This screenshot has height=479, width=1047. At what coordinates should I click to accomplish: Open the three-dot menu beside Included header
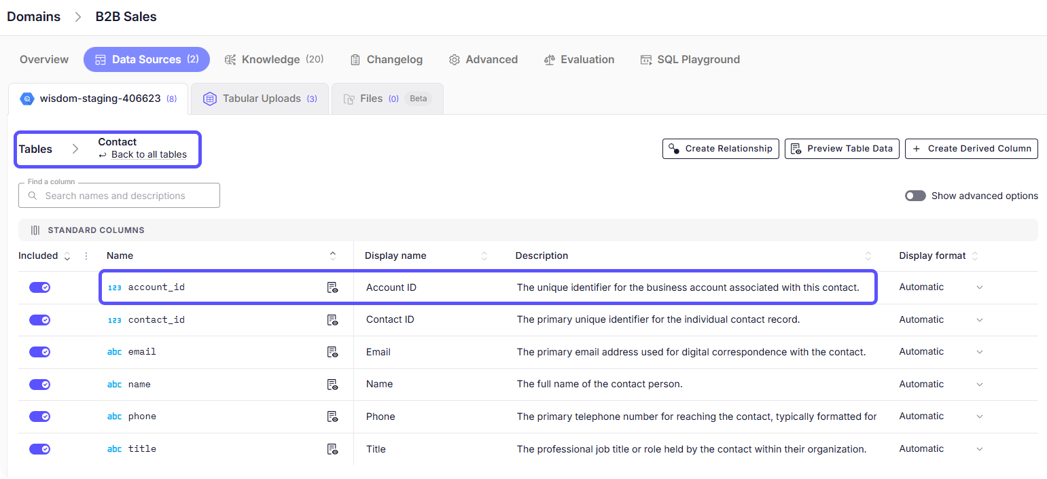click(x=85, y=255)
